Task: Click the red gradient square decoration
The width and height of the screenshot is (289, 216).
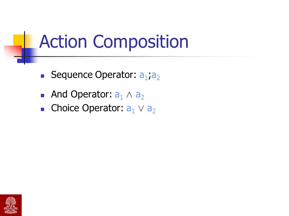Action: (13, 52)
